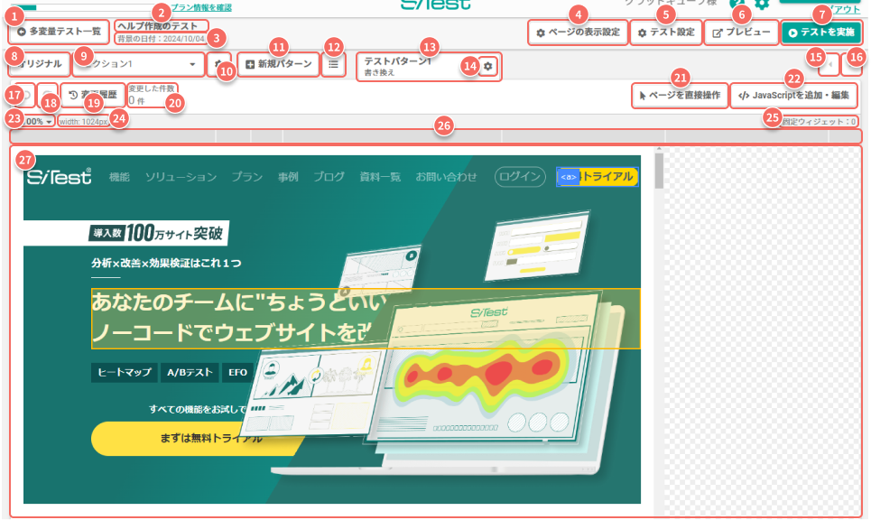Open ページの表示設定 settings

point(578,32)
